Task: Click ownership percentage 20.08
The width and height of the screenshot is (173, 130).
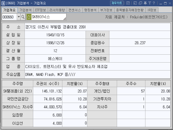Action: point(166,91)
